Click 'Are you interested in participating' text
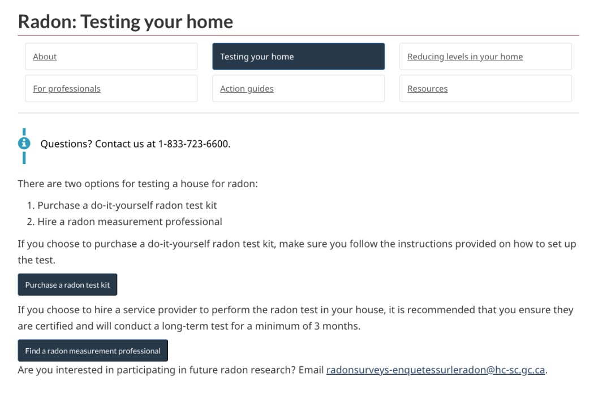The height and width of the screenshot is (394, 611). (x=157, y=370)
